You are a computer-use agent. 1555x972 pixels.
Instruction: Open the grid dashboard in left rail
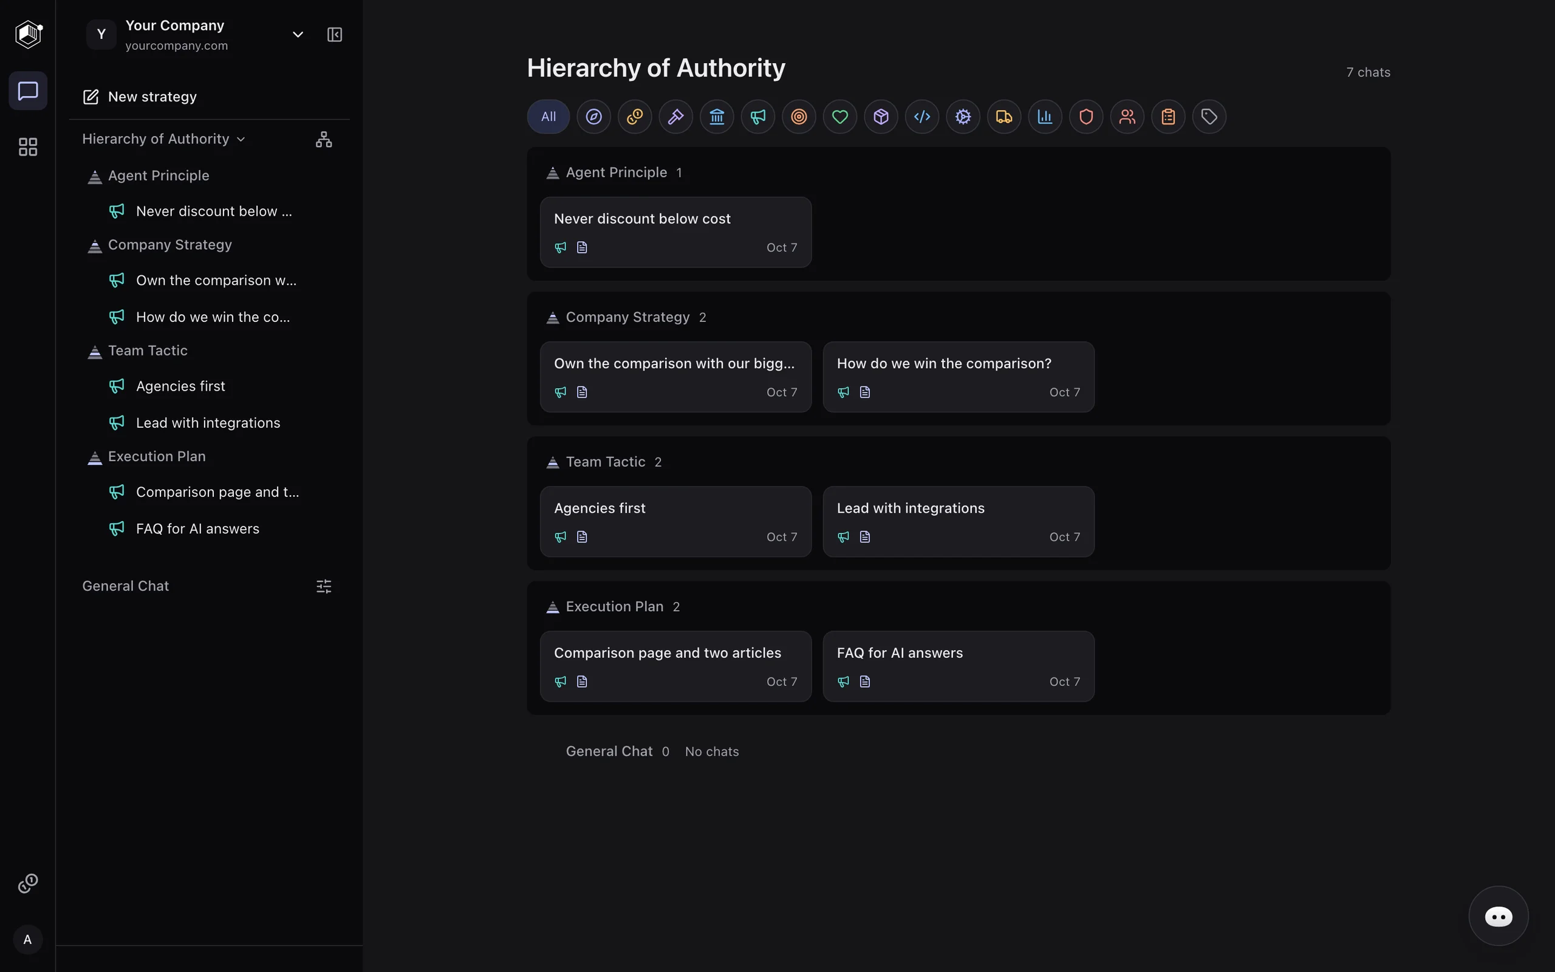29,147
